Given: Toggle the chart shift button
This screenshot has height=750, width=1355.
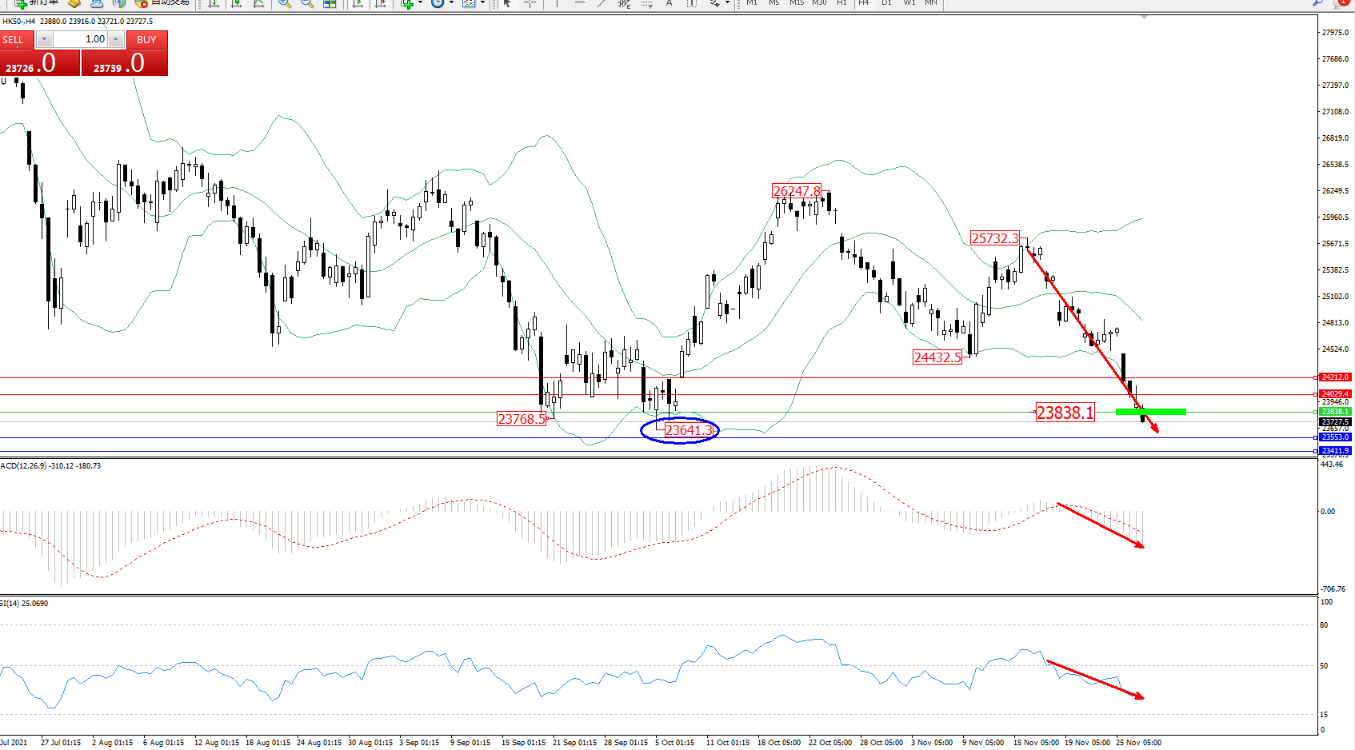Looking at the screenshot, I should (x=380, y=3).
